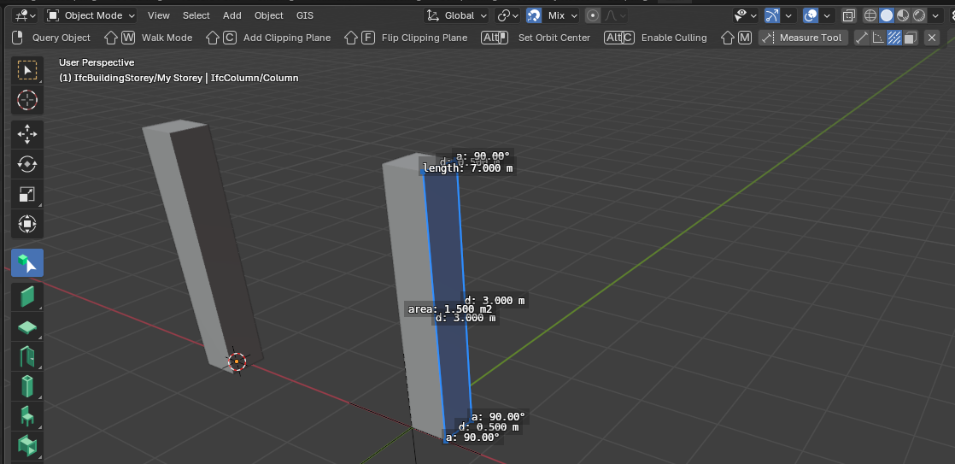Viewport: 955px width, 464px height.
Task: Click the Walk Mode label
Action: click(x=167, y=38)
